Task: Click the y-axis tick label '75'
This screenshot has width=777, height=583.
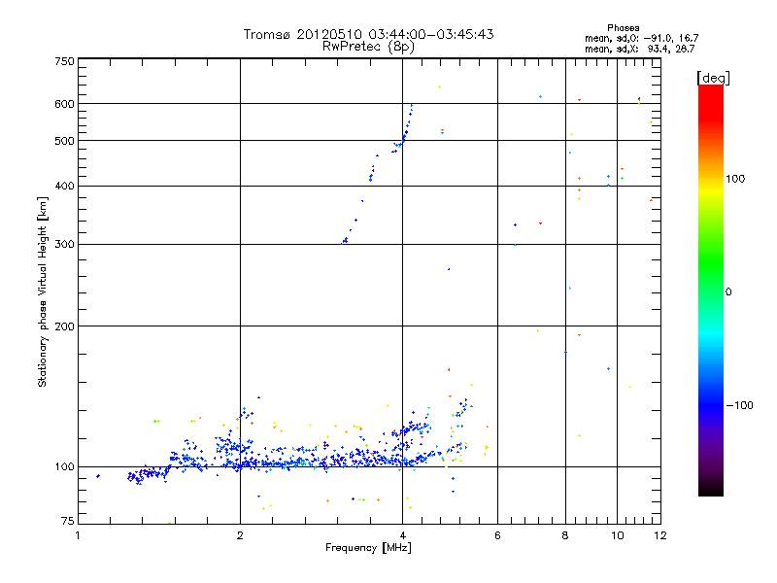Action: (68, 521)
